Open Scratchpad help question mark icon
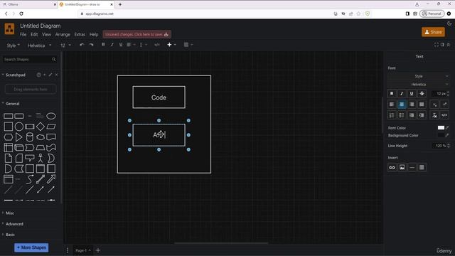 point(38,75)
